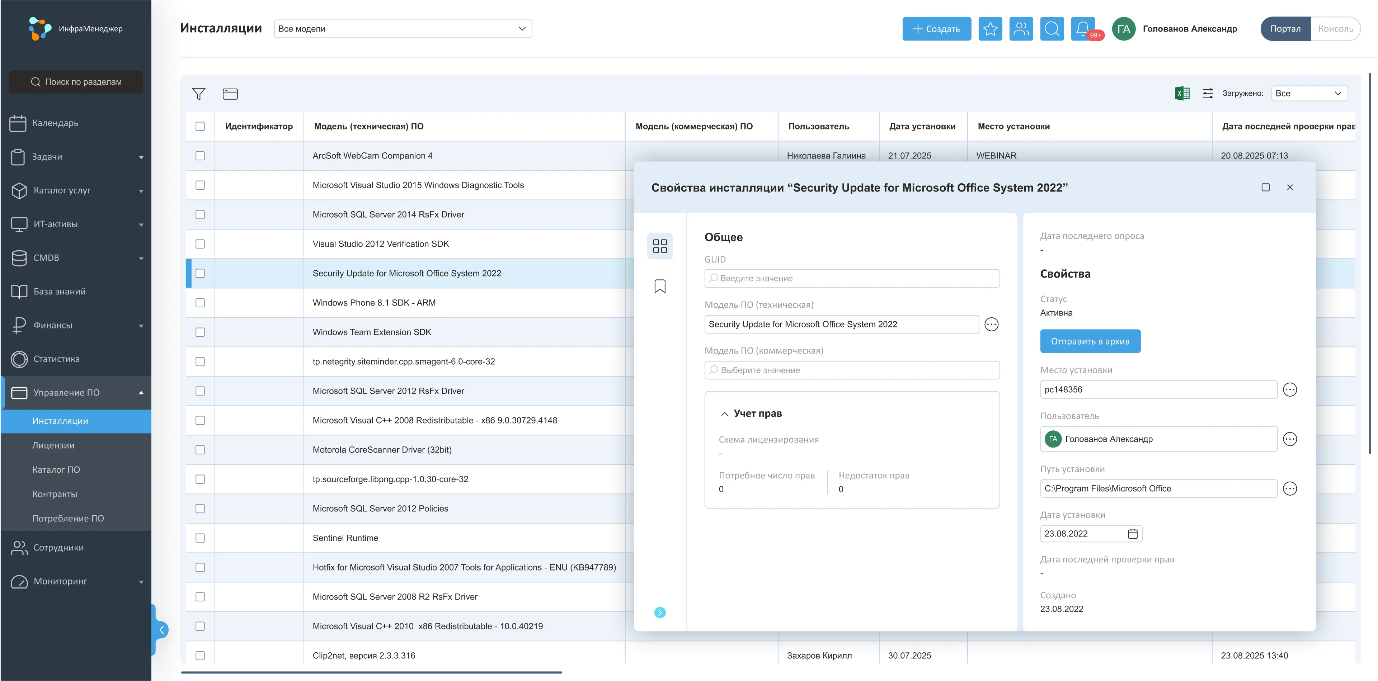Go to Лицензии in sidebar
Viewport: 1378px width, 681px height.
pyautogui.click(x=53, y=445)
